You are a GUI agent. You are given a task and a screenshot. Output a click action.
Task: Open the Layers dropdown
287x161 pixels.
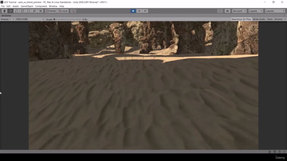[x=256, y=11]
